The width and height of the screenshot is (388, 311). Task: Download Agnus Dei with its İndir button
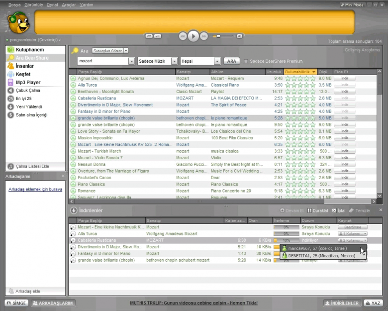coord(345,78)
